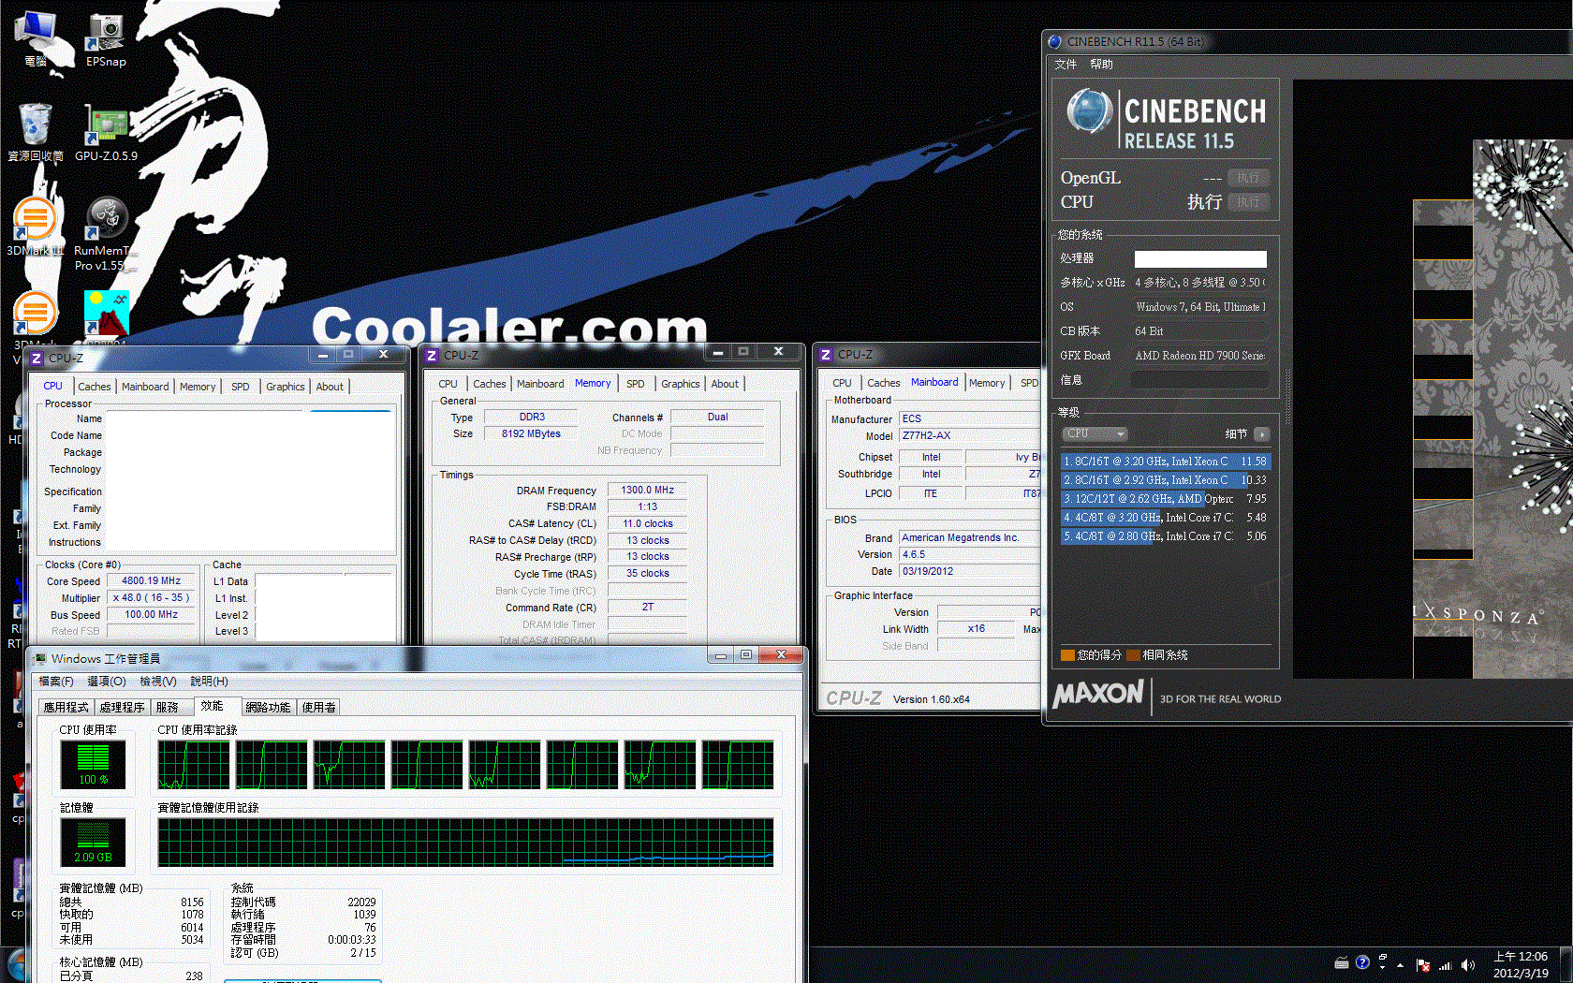Viewport: 1573px width, 983px height.
Task: Click the Core Speed value 4800.19 MHz
Action: (151, 581)
